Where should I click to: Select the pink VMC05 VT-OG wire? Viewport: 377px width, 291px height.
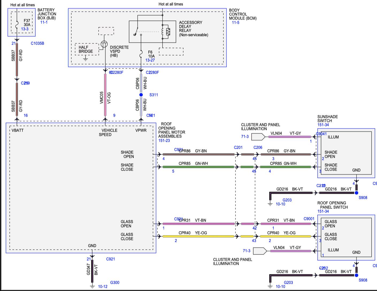tap(105, 95)
